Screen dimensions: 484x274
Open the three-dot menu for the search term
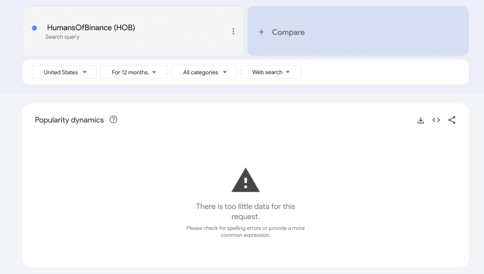click(x=233, y=32)
